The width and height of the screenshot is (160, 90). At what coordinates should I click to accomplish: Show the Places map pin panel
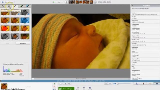[143, 83]
